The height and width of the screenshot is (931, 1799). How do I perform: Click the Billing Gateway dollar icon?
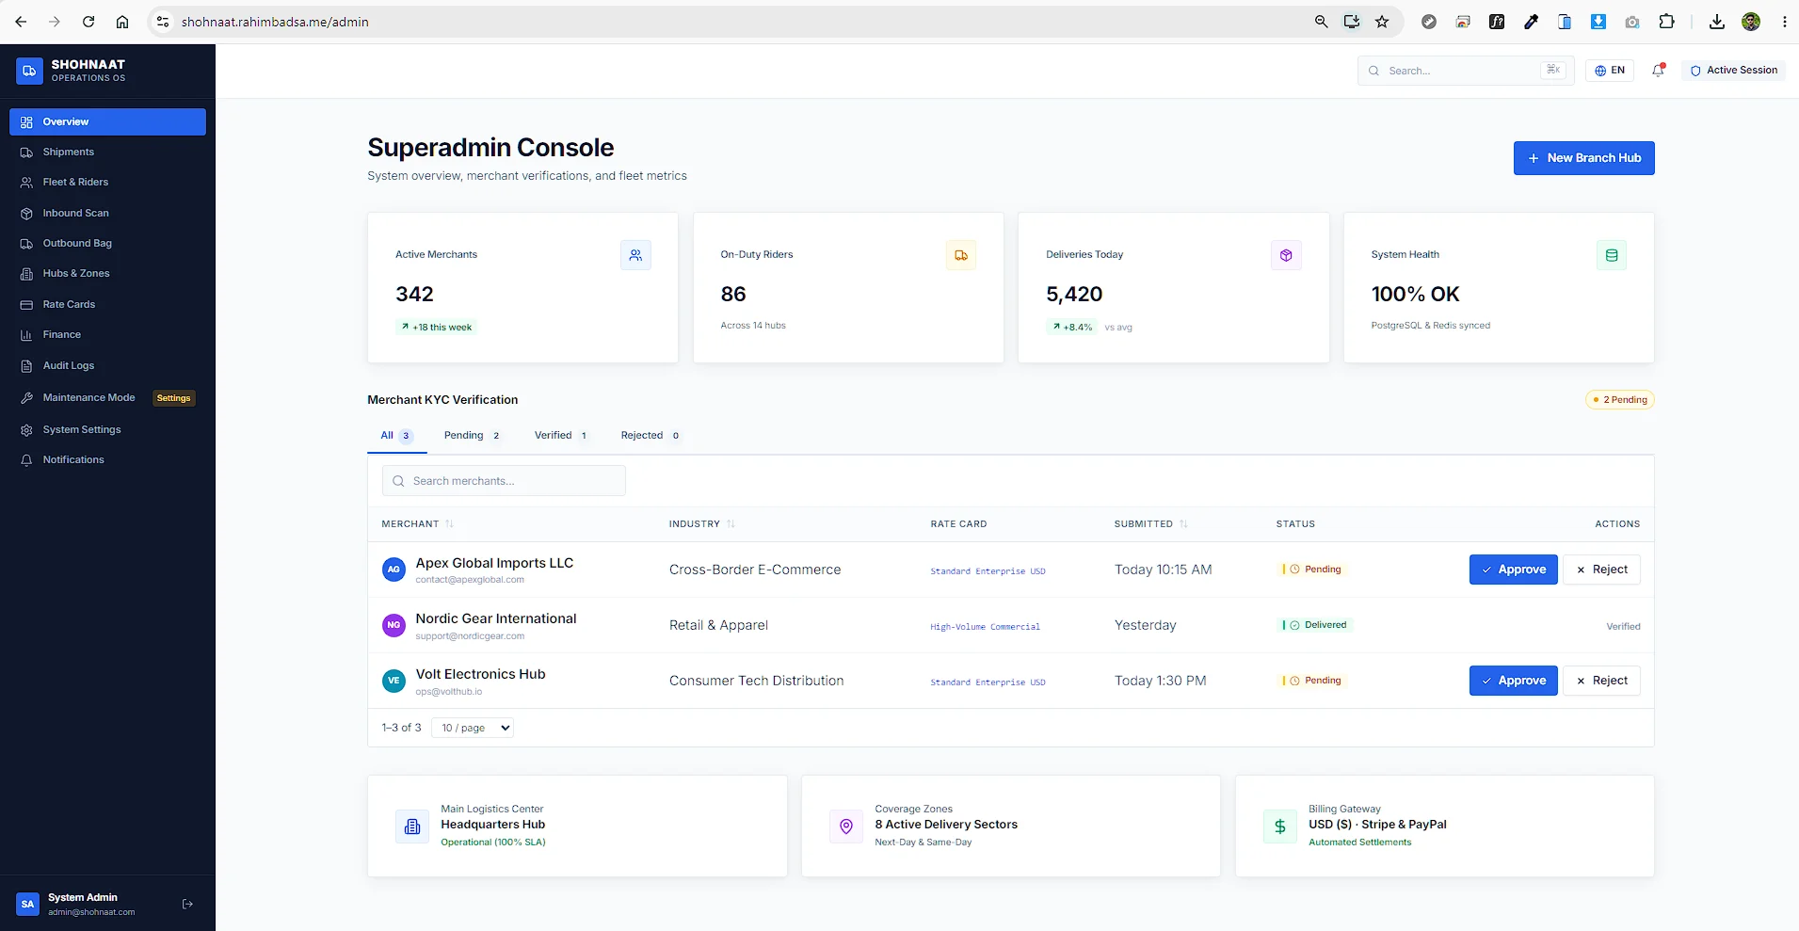(x=1280, y=827)
